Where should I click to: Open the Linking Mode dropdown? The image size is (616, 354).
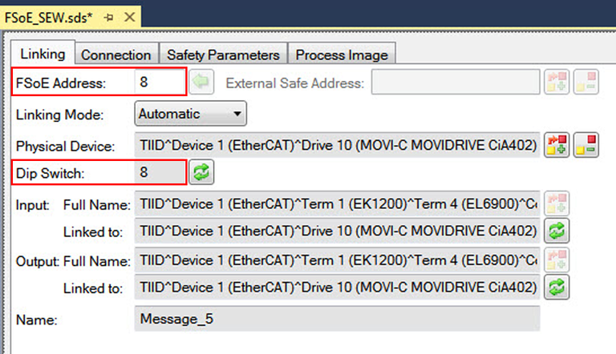tap(190, 114)
